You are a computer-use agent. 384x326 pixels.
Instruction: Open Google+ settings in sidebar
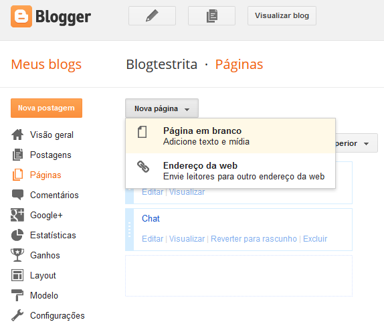coord(46,215)
